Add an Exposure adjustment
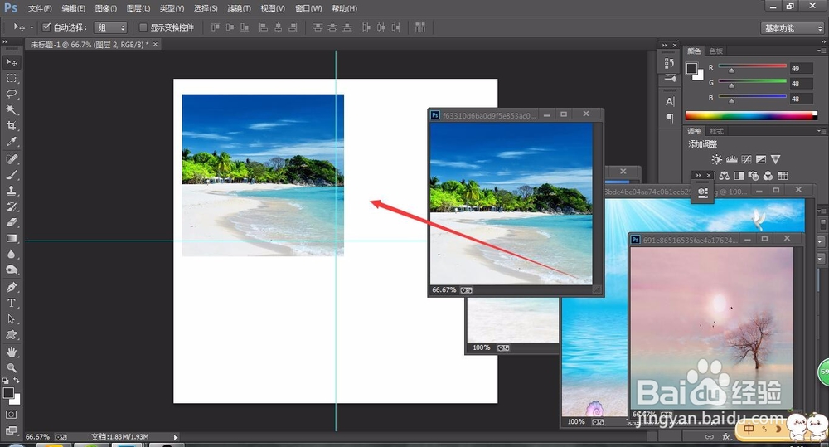Screen dimensions: 829x447 click(761, 159)
